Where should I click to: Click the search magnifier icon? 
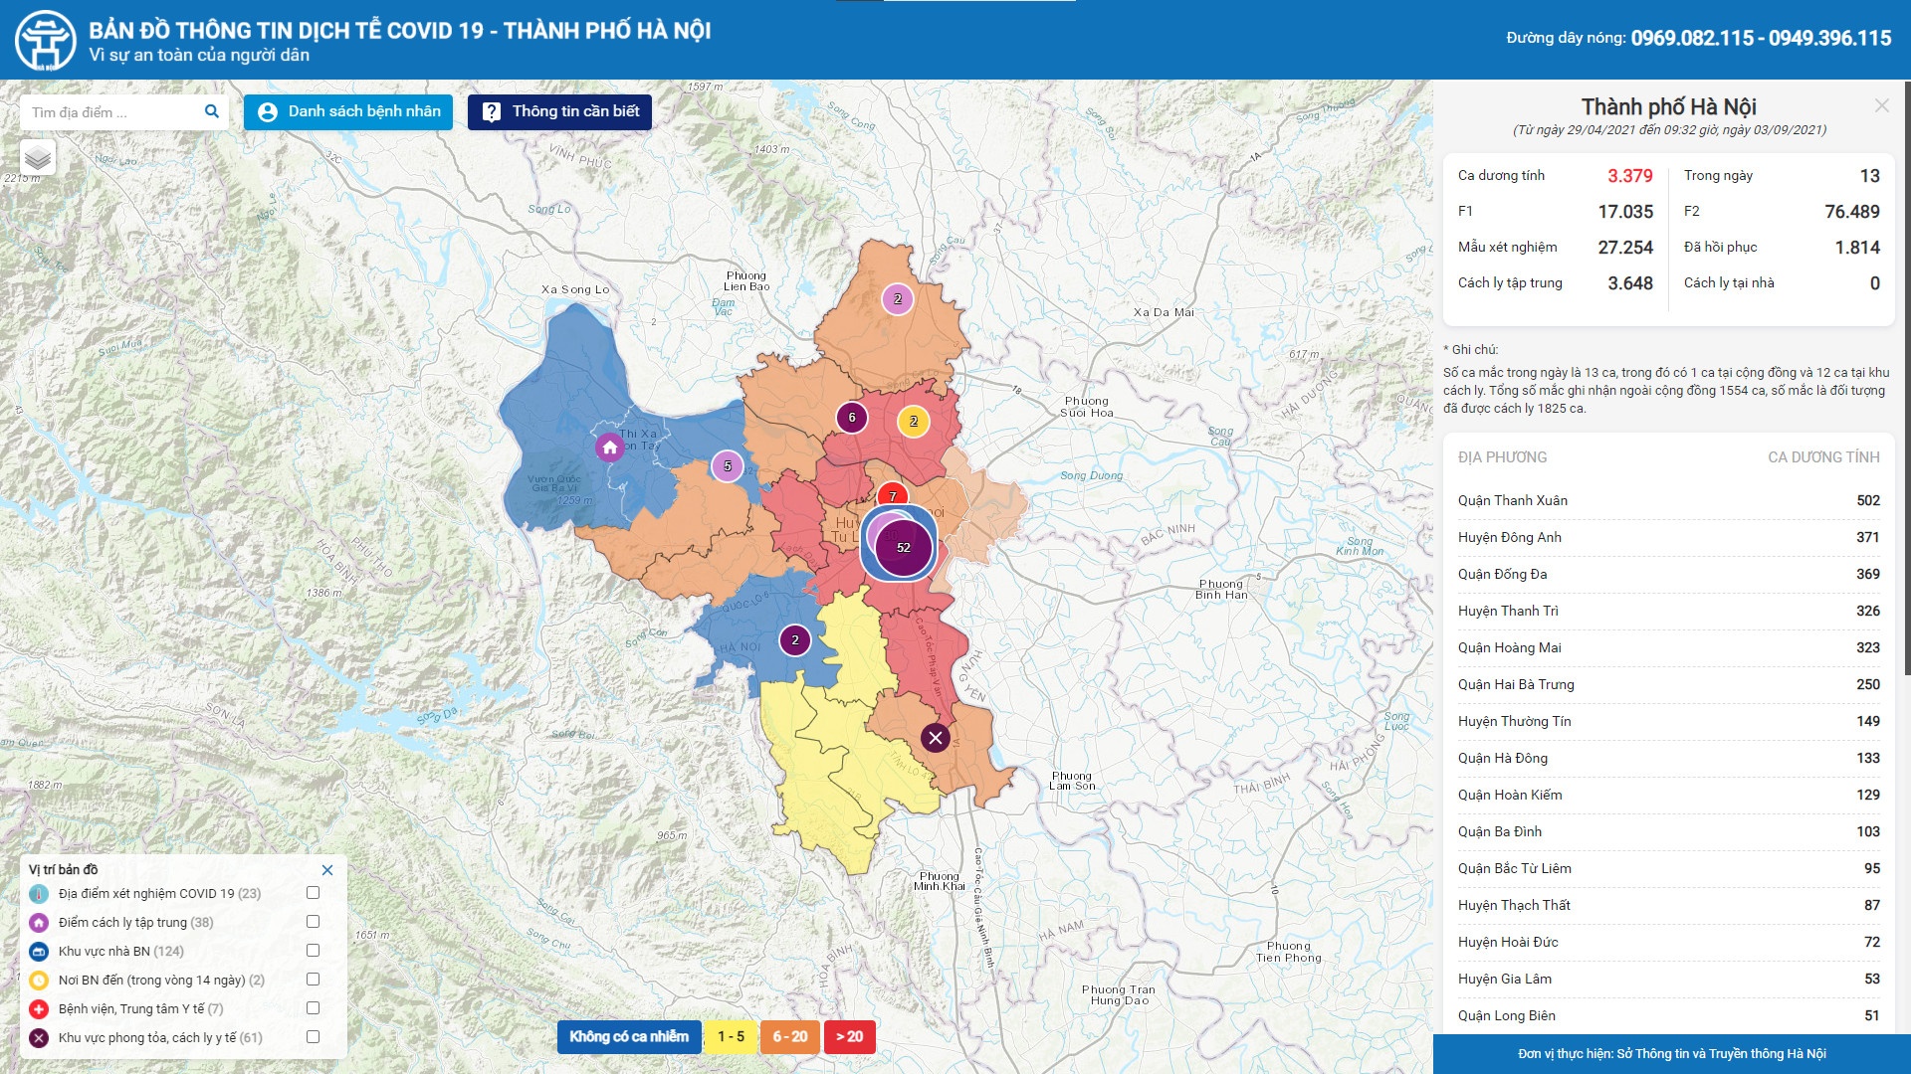tap(212, 111)
